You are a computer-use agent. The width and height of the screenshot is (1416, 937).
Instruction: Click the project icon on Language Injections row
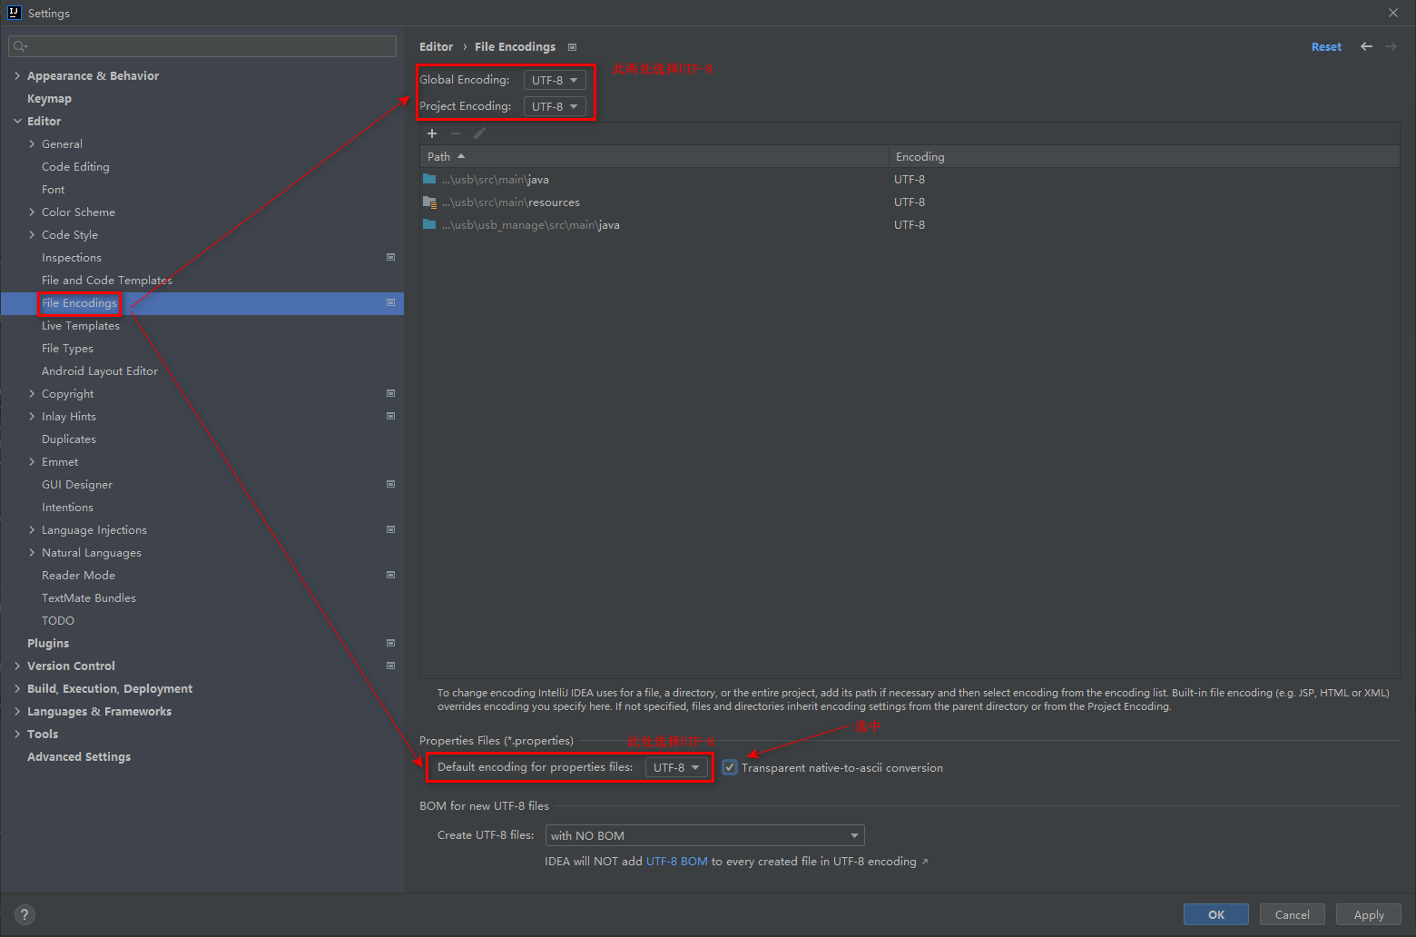point(391,529)
